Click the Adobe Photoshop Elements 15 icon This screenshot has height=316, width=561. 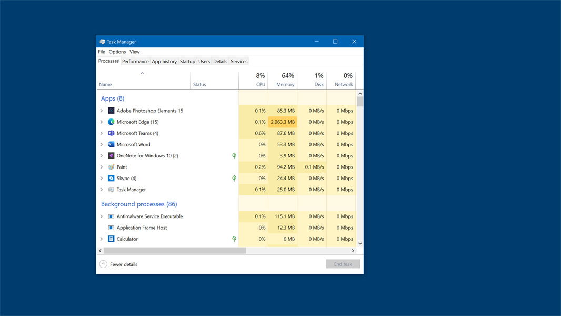tap(111, 111)
